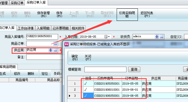Toggle the checkmark for order CGDD201905050001
This screenshot has width=188, height=102.
click(x=88, y=84)
